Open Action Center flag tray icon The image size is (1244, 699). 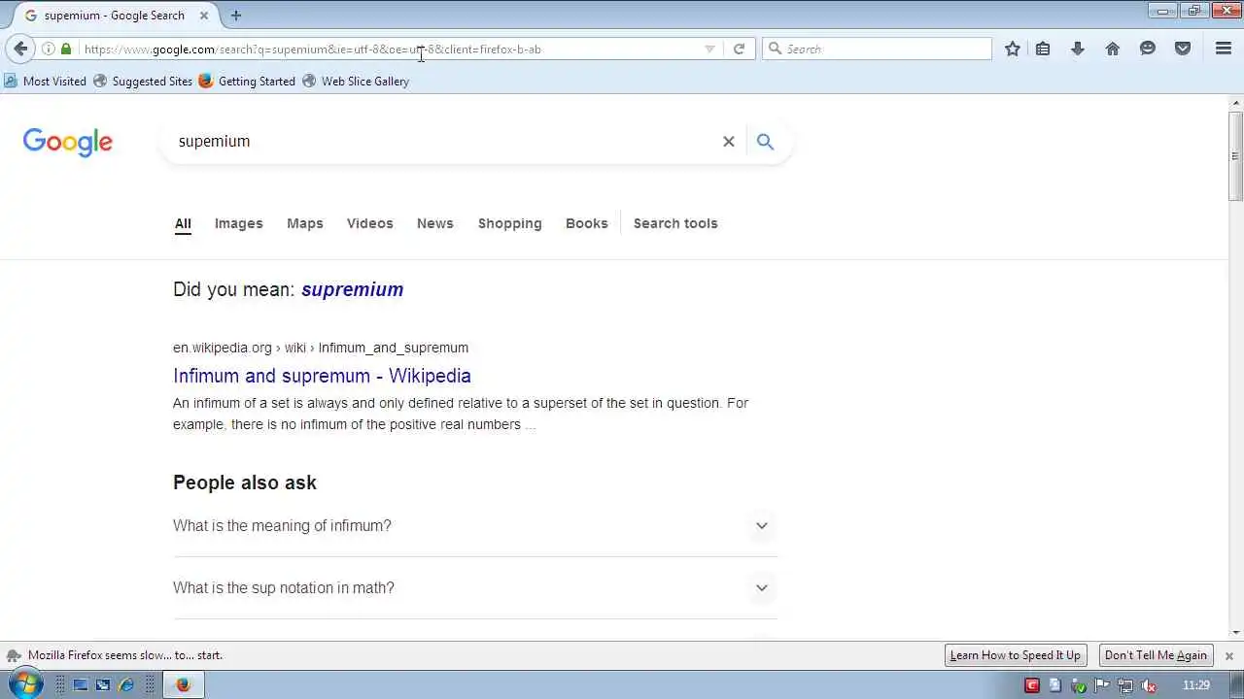(x=1101, y=685)
